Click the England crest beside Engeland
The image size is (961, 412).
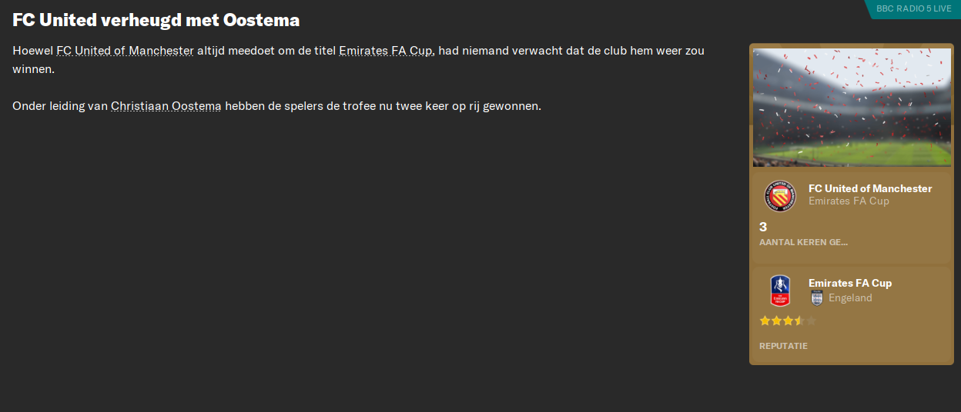click(x=817, y=297)
